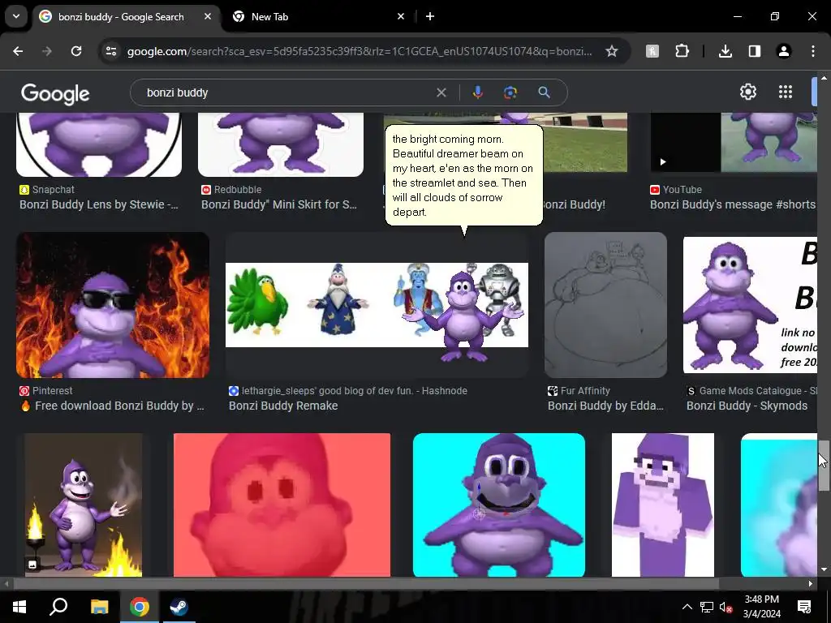The height and width of the screenshot is (623, 831).
Task: Open the Bonzi with torch and fire image
Action: (84, 505)
